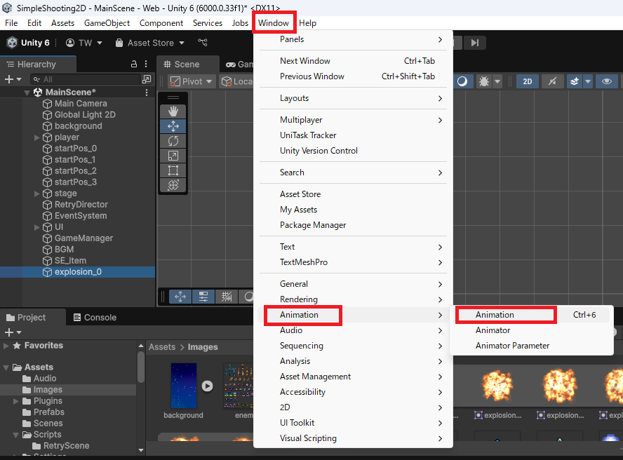The image size is (623, 460).
Task: Toggle the debug draw mode bug icon
Action: click(484, 81)
